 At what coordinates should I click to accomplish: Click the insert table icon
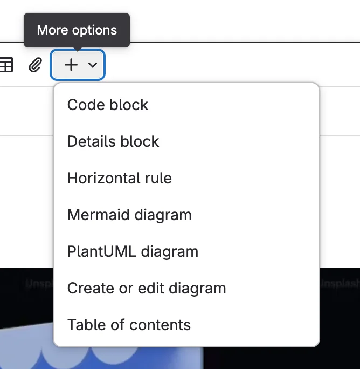pos(6,65)
